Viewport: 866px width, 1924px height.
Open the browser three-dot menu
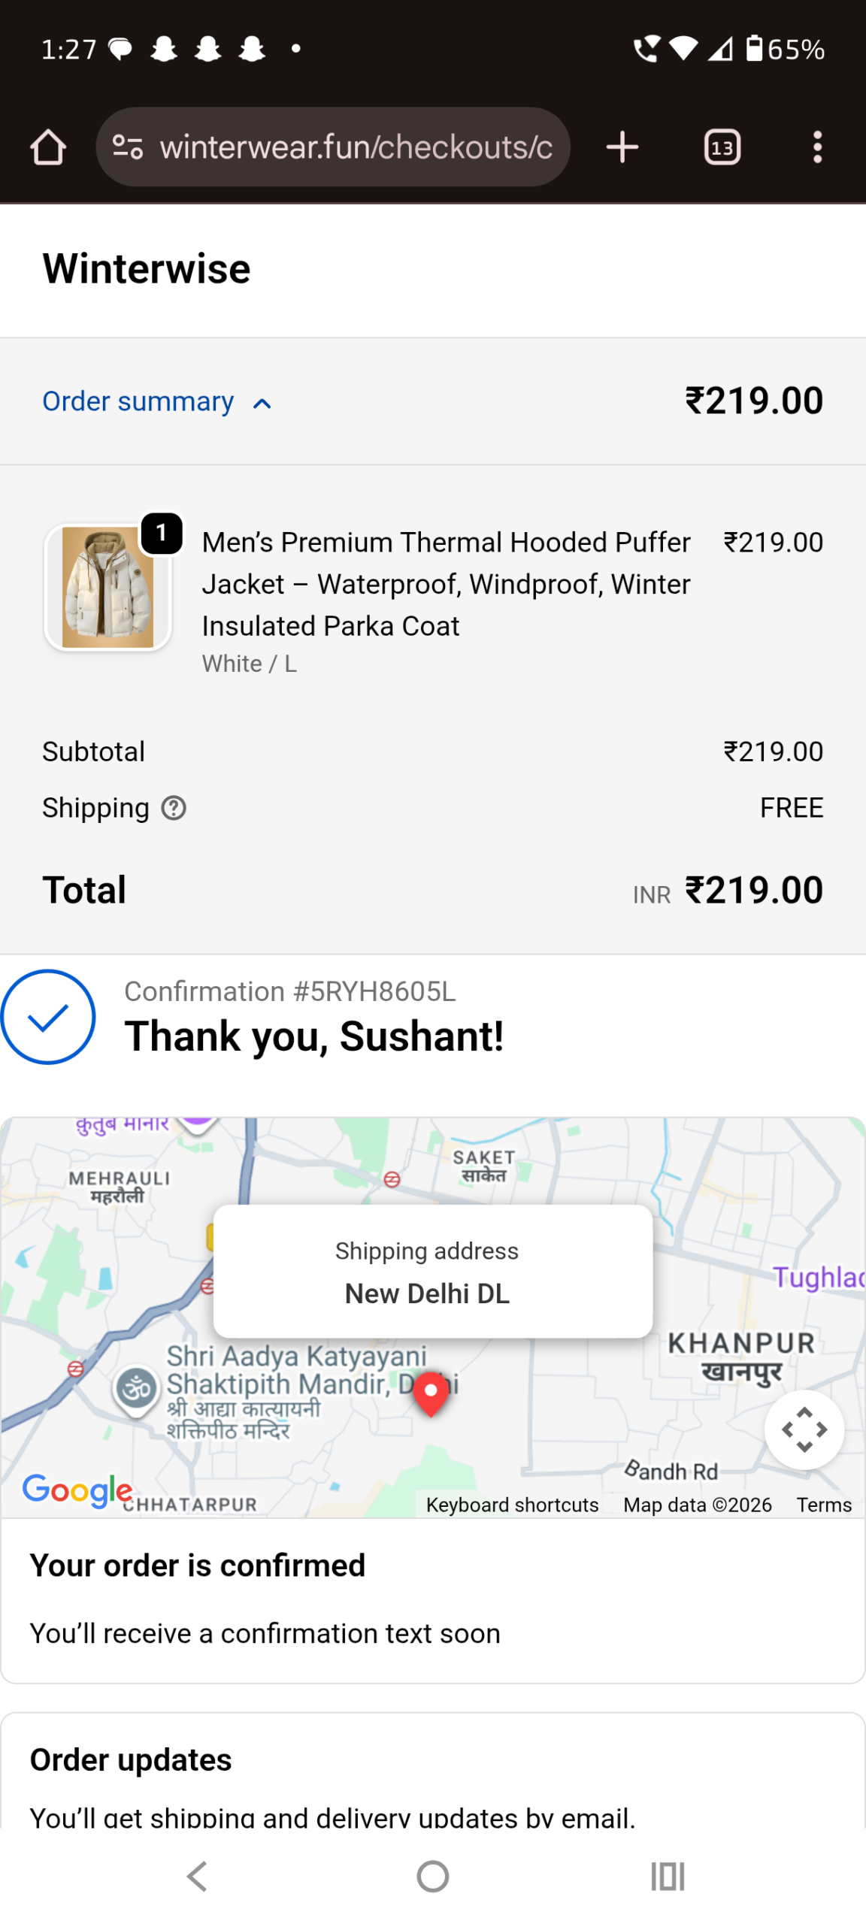(x=817, y=147)
